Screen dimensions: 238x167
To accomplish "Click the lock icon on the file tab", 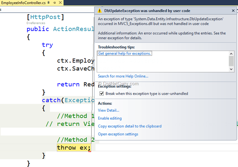I will pyautogui.click(x=49, y=2).
